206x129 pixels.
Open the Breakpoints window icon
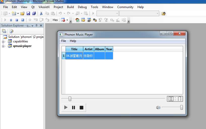pyautogui.click(x=63, y=20)
